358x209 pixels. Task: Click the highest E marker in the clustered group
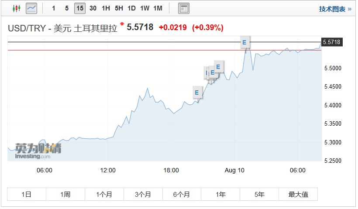point(219,67)
